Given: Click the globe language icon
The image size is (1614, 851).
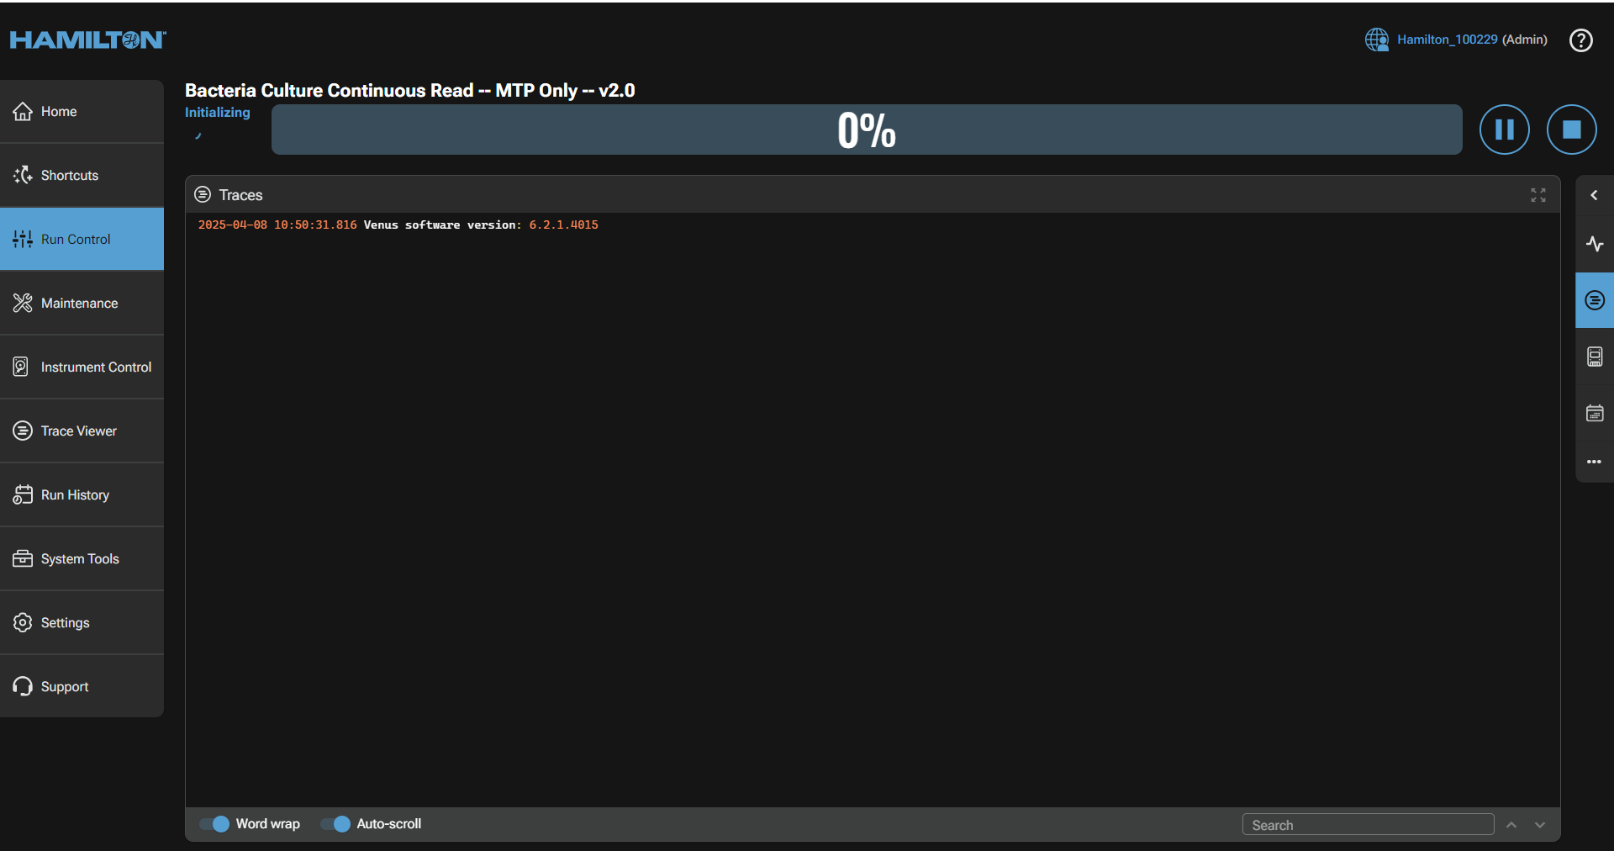Looking at the screenshot, I should tap(1376, 40).
